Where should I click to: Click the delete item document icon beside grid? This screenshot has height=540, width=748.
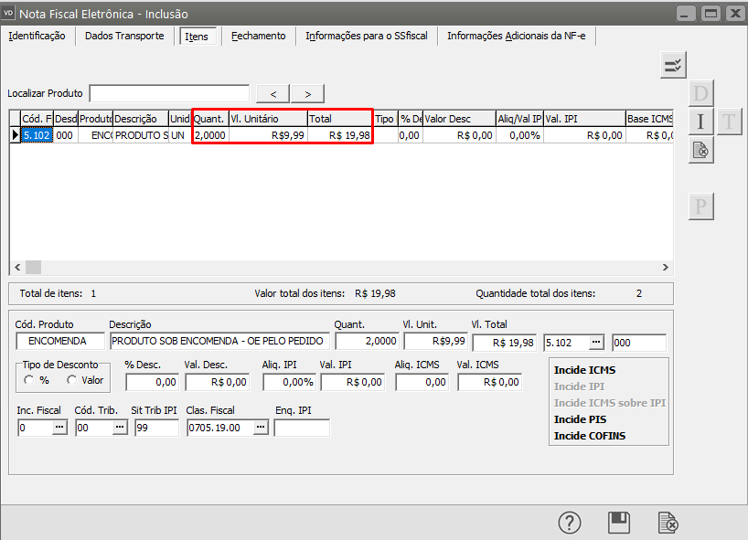coord(700,150)
